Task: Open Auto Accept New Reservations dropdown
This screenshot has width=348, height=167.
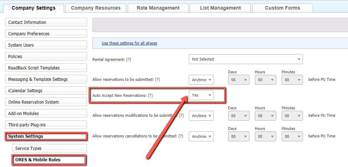Action: tap(201, 95)
